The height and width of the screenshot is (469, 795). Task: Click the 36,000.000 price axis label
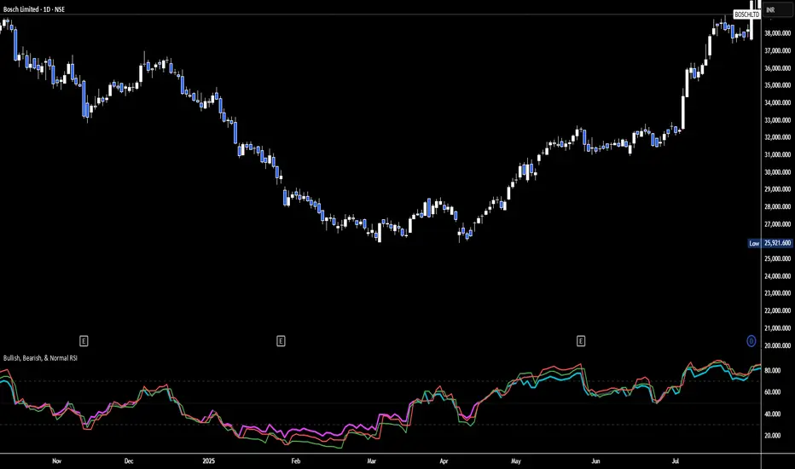click(778, 68)
